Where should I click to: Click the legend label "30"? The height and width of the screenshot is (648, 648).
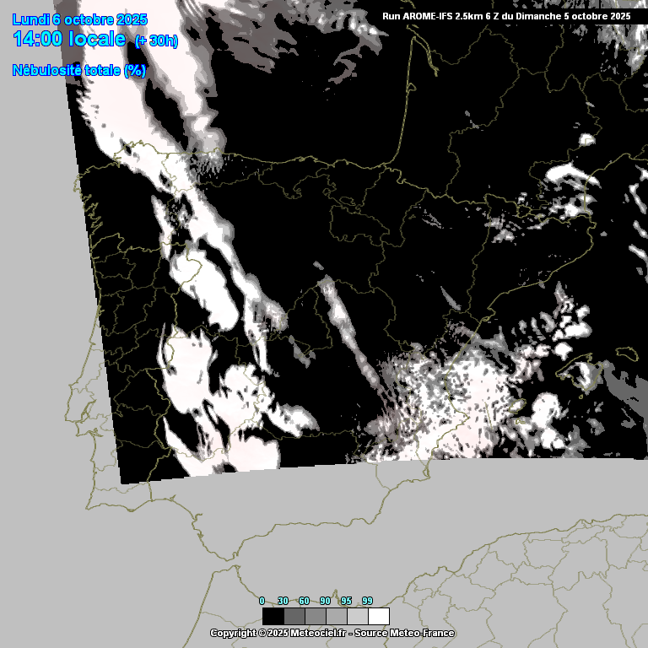pos(283,601)
